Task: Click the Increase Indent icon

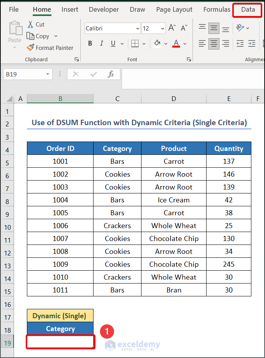Action: [252, 43]
